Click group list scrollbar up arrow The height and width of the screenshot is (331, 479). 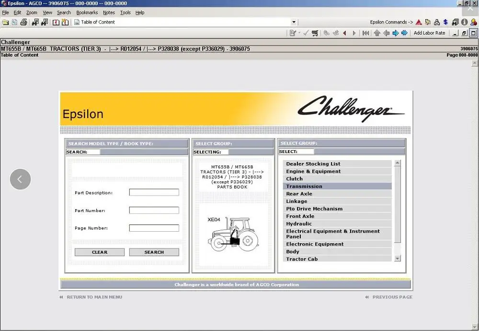coord(398,163)
